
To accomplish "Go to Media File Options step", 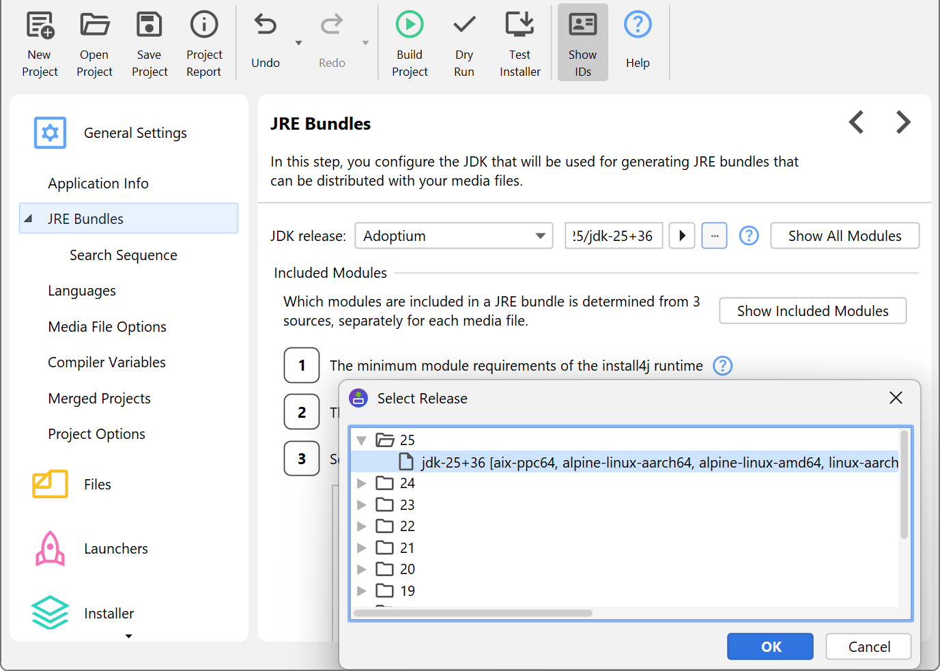I will click(x=107, y=327).
